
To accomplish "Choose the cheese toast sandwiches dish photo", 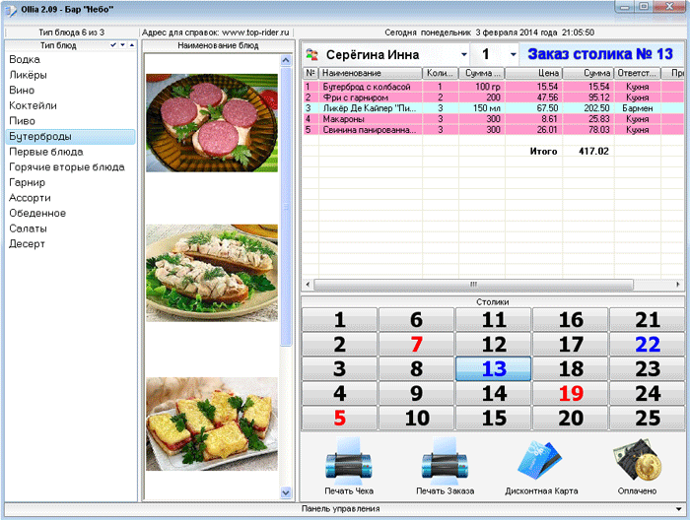I will coord(212,423).
